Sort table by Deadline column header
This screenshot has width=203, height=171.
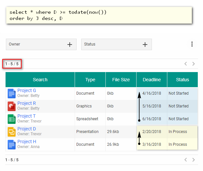tap(152, 80)
